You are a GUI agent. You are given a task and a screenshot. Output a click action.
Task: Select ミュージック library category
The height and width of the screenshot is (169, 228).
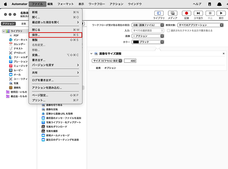tap(18, 66)
